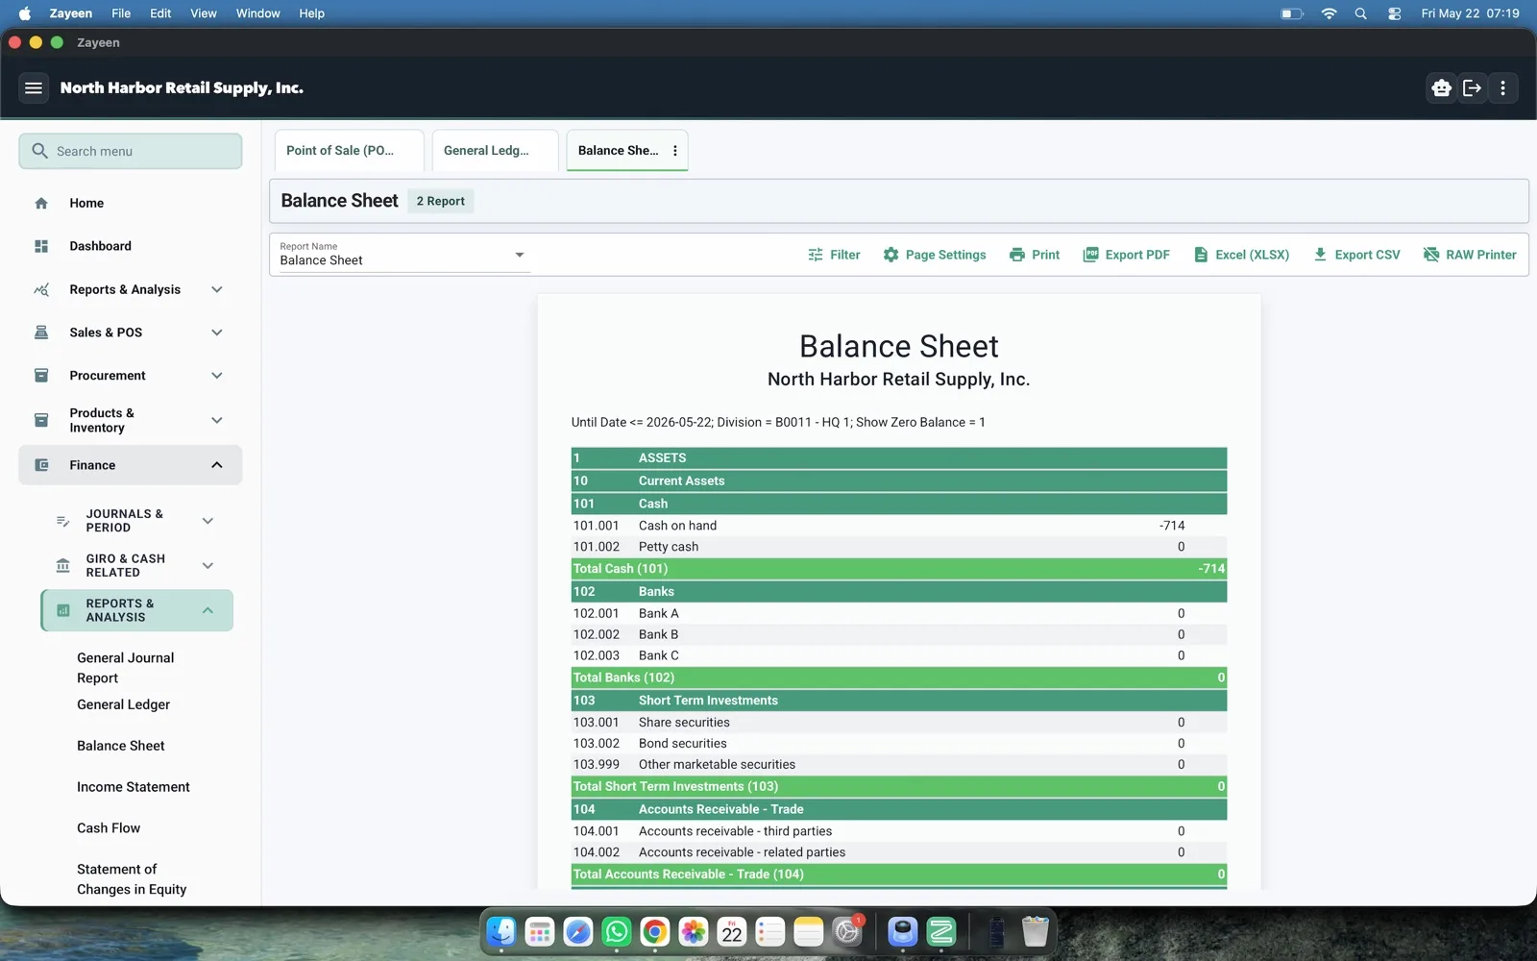Click the Home sidebar icon

(x=41, y=204)
